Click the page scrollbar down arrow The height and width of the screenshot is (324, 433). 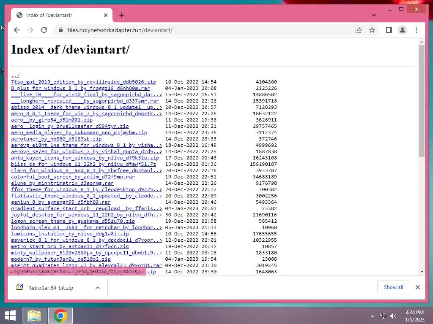click(422, 272)
